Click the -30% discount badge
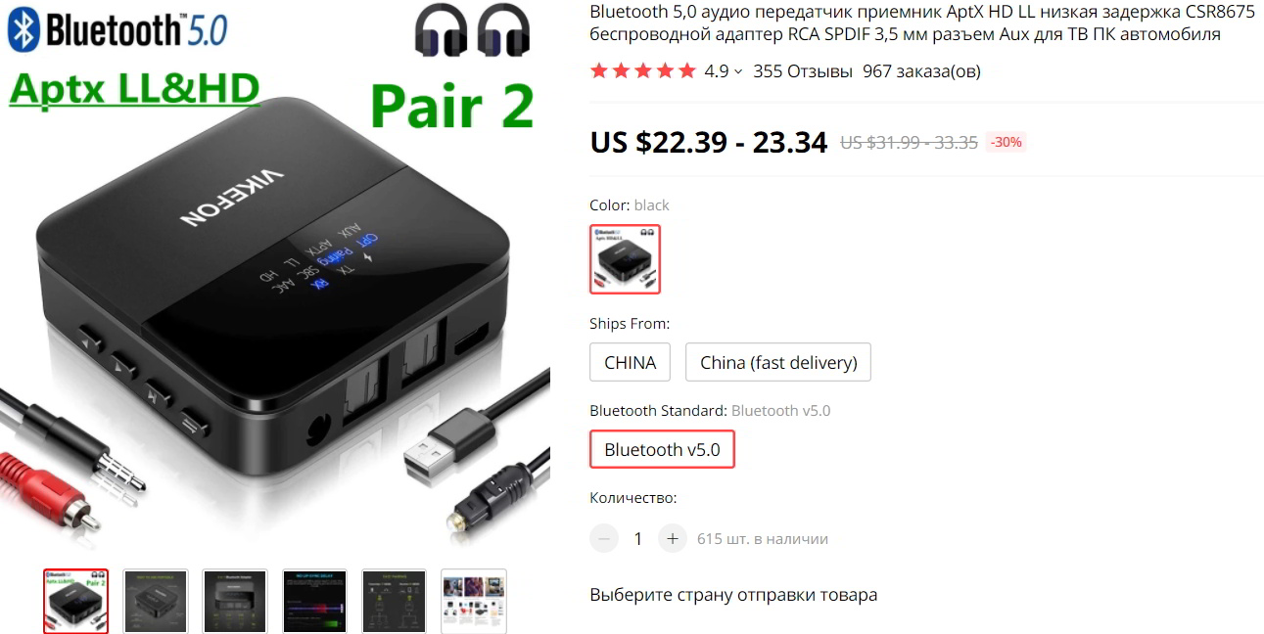The width and height of the screenshot is (1264, 634). pos(1006,142)
